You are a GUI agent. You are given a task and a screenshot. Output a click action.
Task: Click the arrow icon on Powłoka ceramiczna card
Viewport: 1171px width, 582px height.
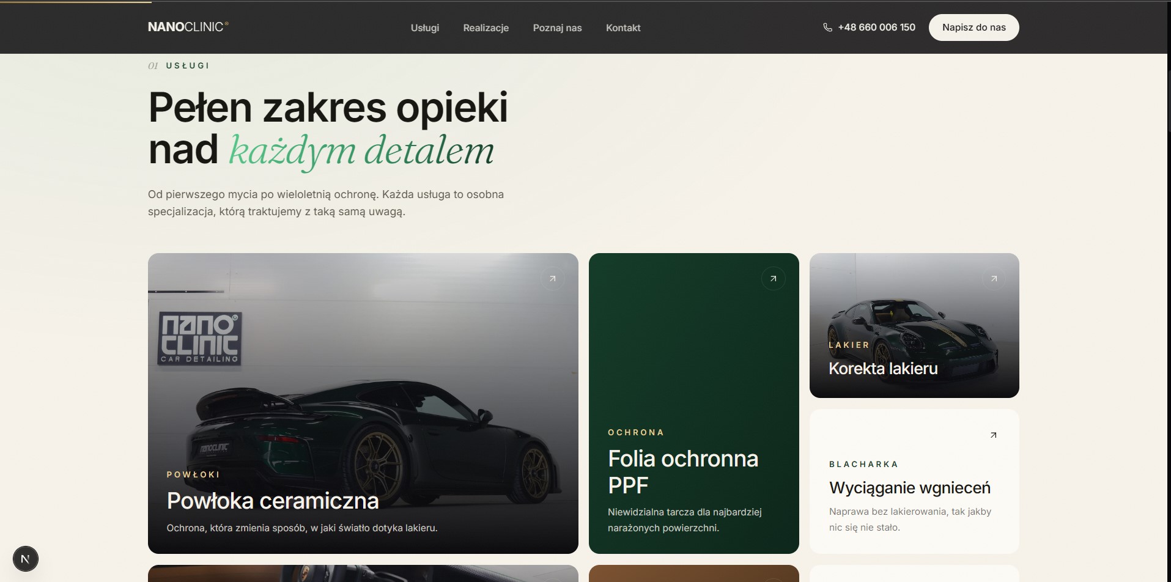tap(553, 279)
